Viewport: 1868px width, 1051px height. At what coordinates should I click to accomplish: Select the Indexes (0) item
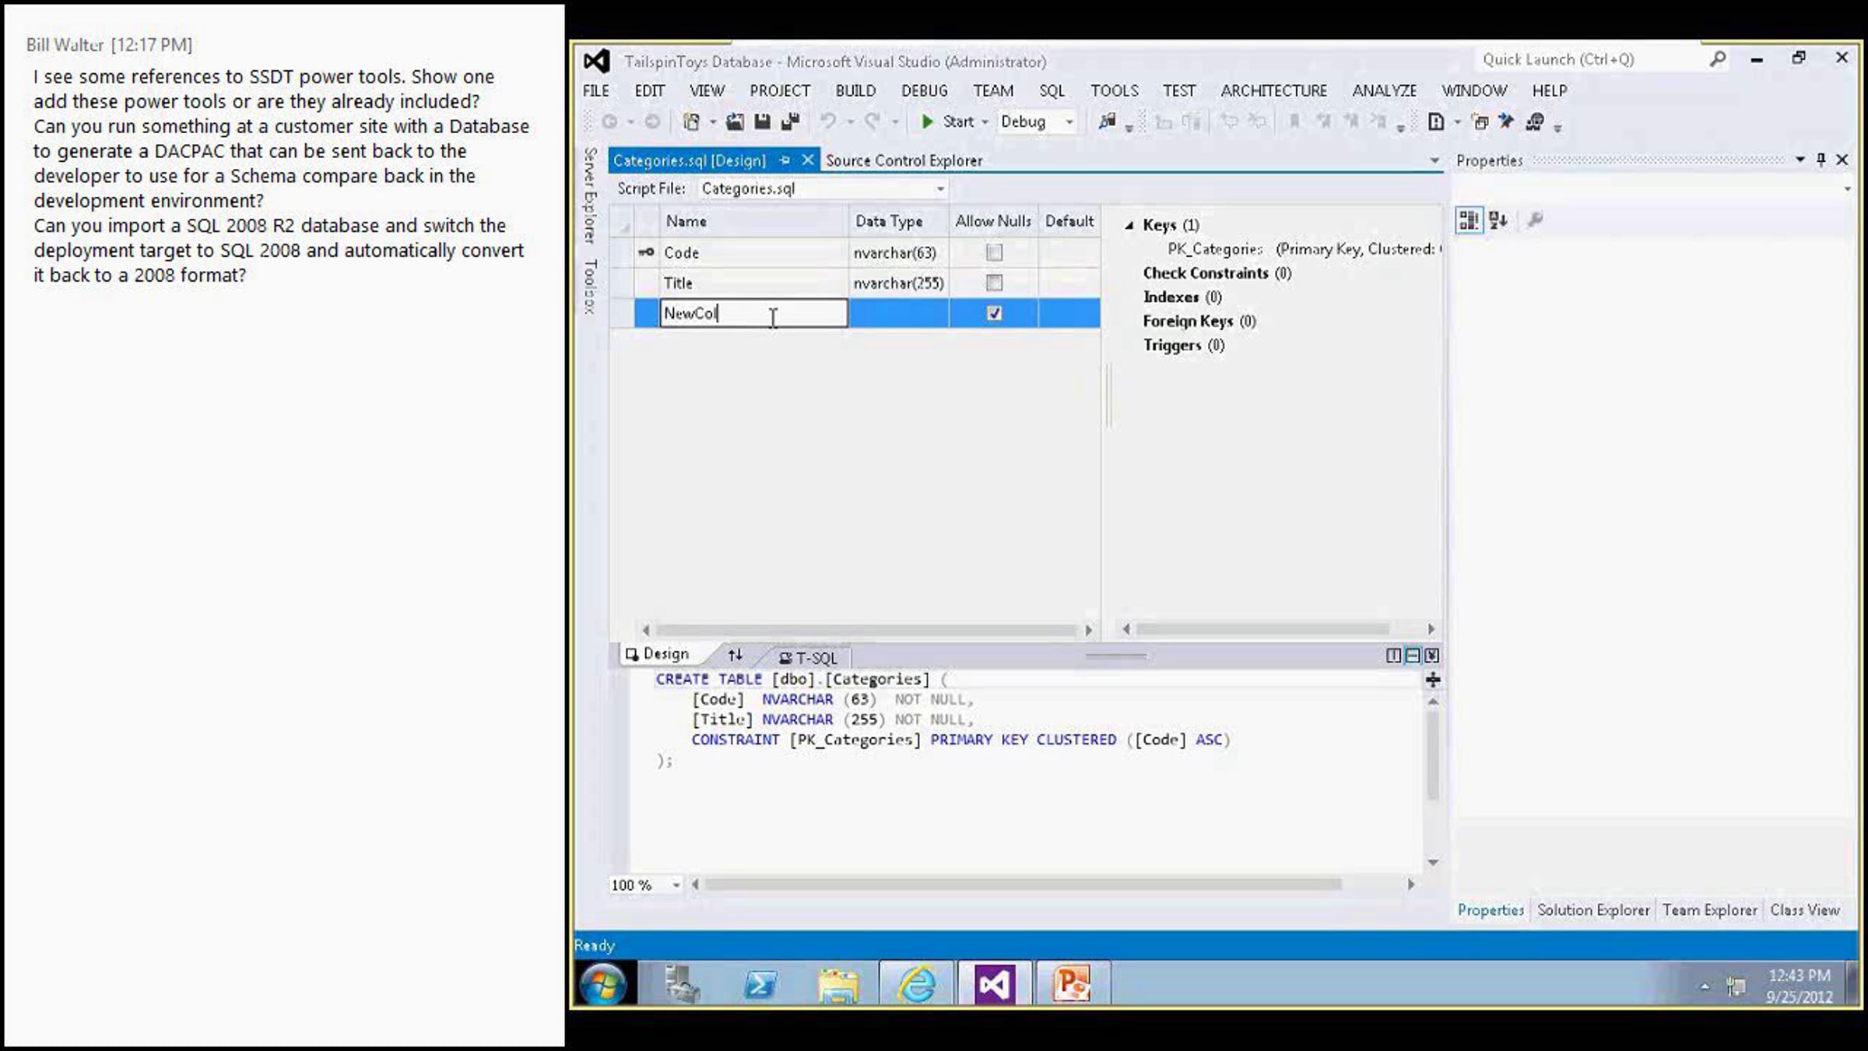point(1182,297)
